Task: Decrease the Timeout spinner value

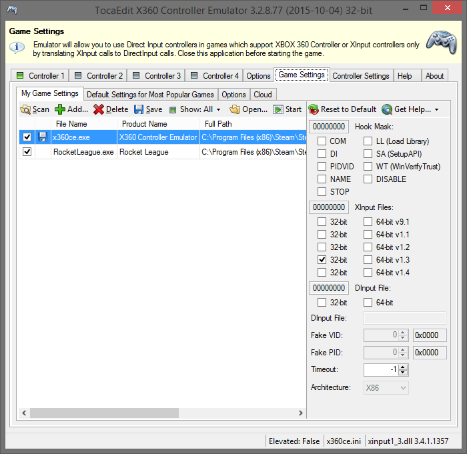Action: 403,373
